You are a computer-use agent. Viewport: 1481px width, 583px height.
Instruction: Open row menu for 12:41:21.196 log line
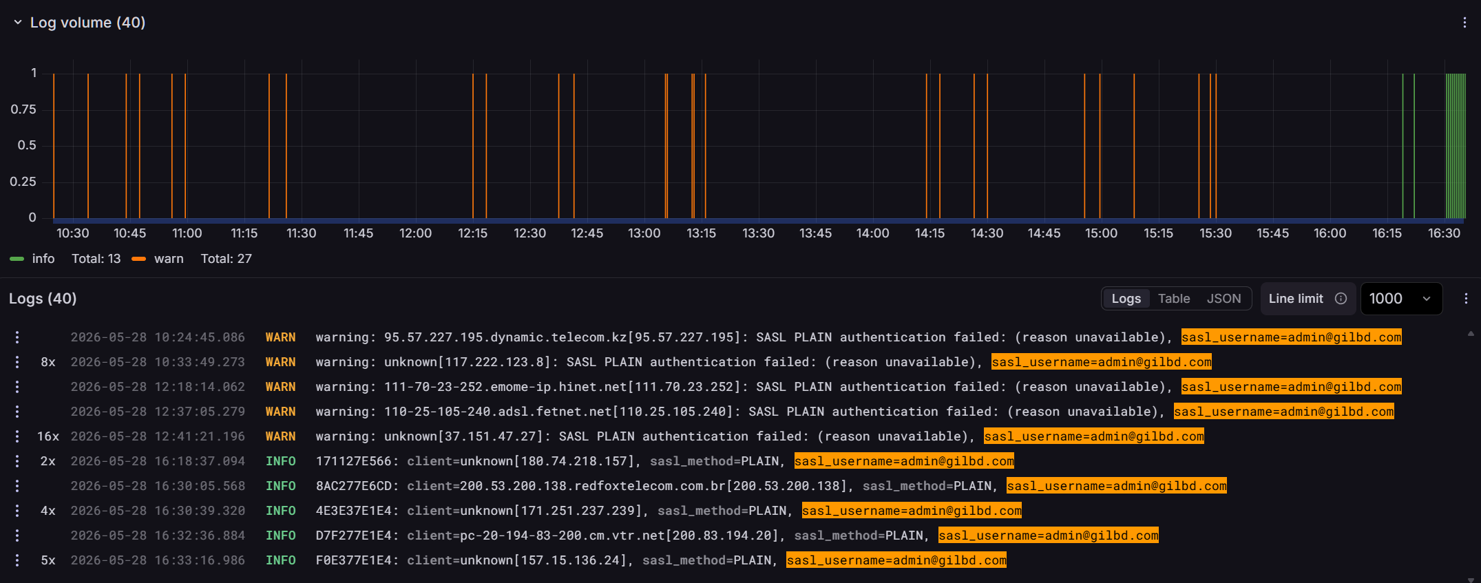coord(17,436)
